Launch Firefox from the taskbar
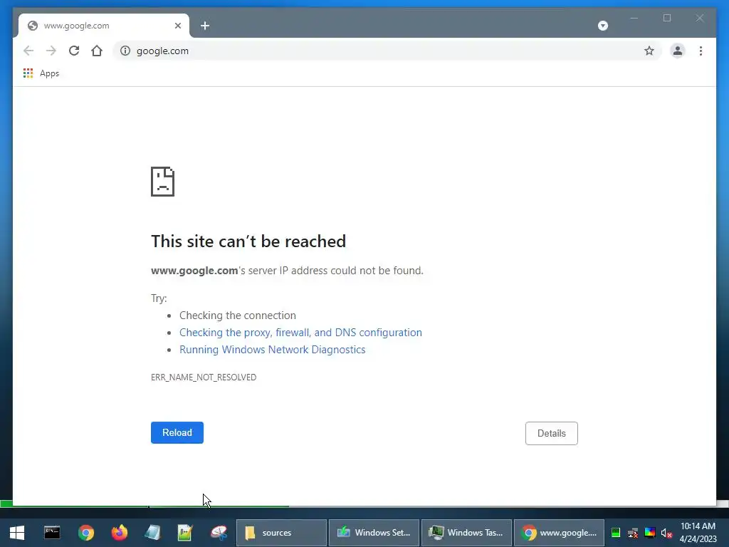Image resolution: width=729 pixels, height=547 pixels. pyautogui.click(x=120, y=533)
